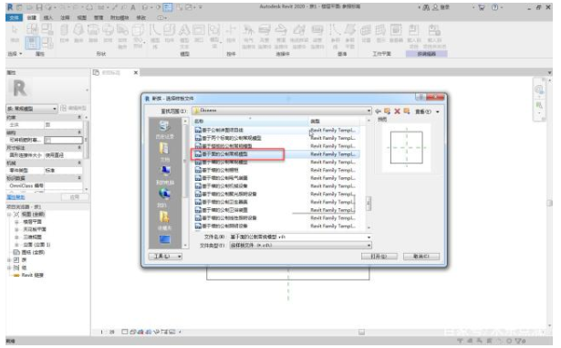Screen dimensions: 561x348
Task: Select the Reference Line tool in ribbon
Action: click(x=335, y=36)
